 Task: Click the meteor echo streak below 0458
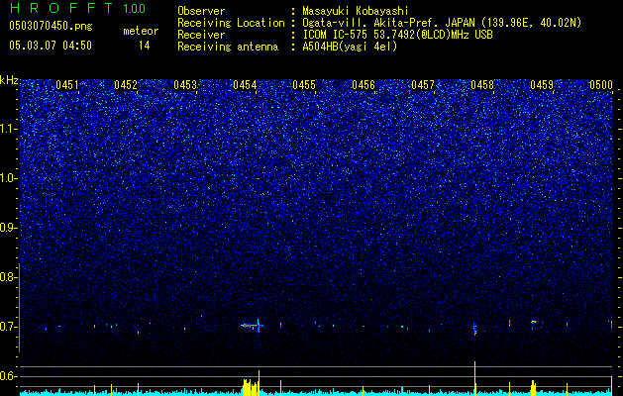tap(474, 330)
